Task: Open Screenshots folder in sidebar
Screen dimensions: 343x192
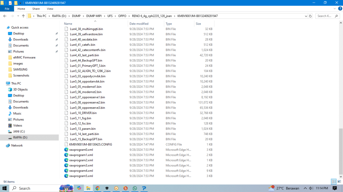Action: click(x=21, y=76)
